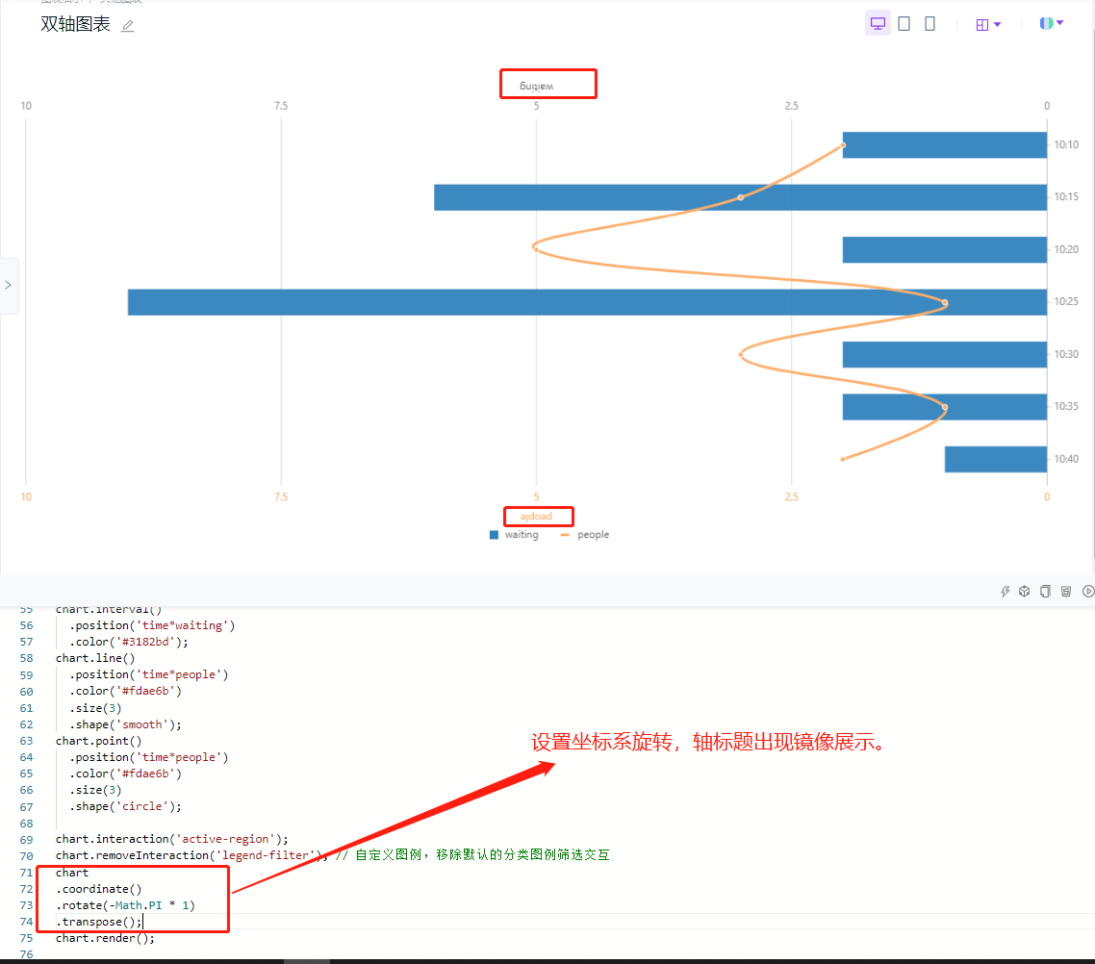Open code in CodeSandbox (cube icon)
The image size is (1095, 964).
(x=1025, y=592)
